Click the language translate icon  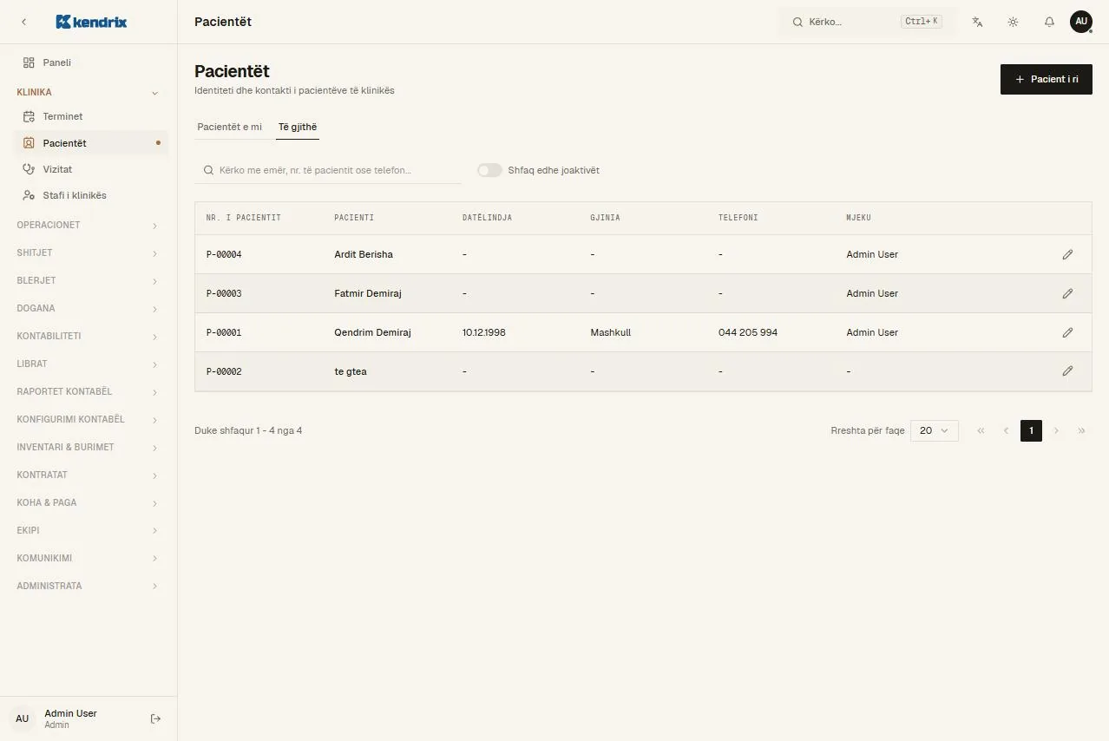(x=977, y=22)
